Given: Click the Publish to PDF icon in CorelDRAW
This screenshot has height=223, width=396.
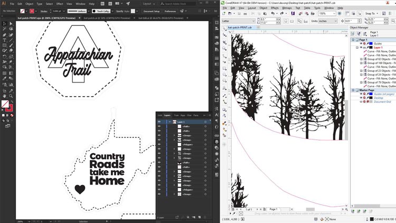Looking at the screenshot, I should (x=313, y=13).
